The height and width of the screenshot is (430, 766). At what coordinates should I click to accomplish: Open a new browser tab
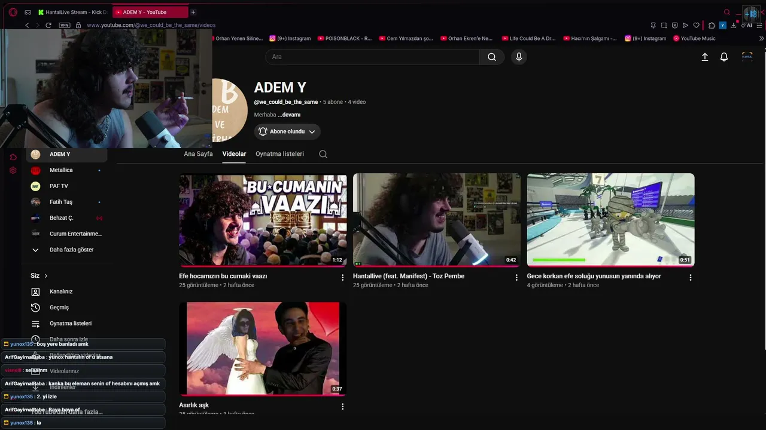[x=193, y=12]
